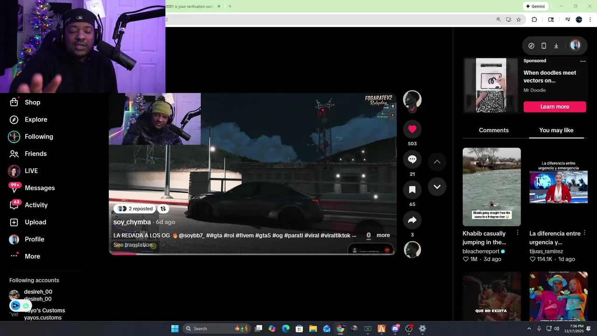This screenshot has width=597, height=336.
Task: Click the zoom magnifier in address bar
Action: (x=499, y=20)
